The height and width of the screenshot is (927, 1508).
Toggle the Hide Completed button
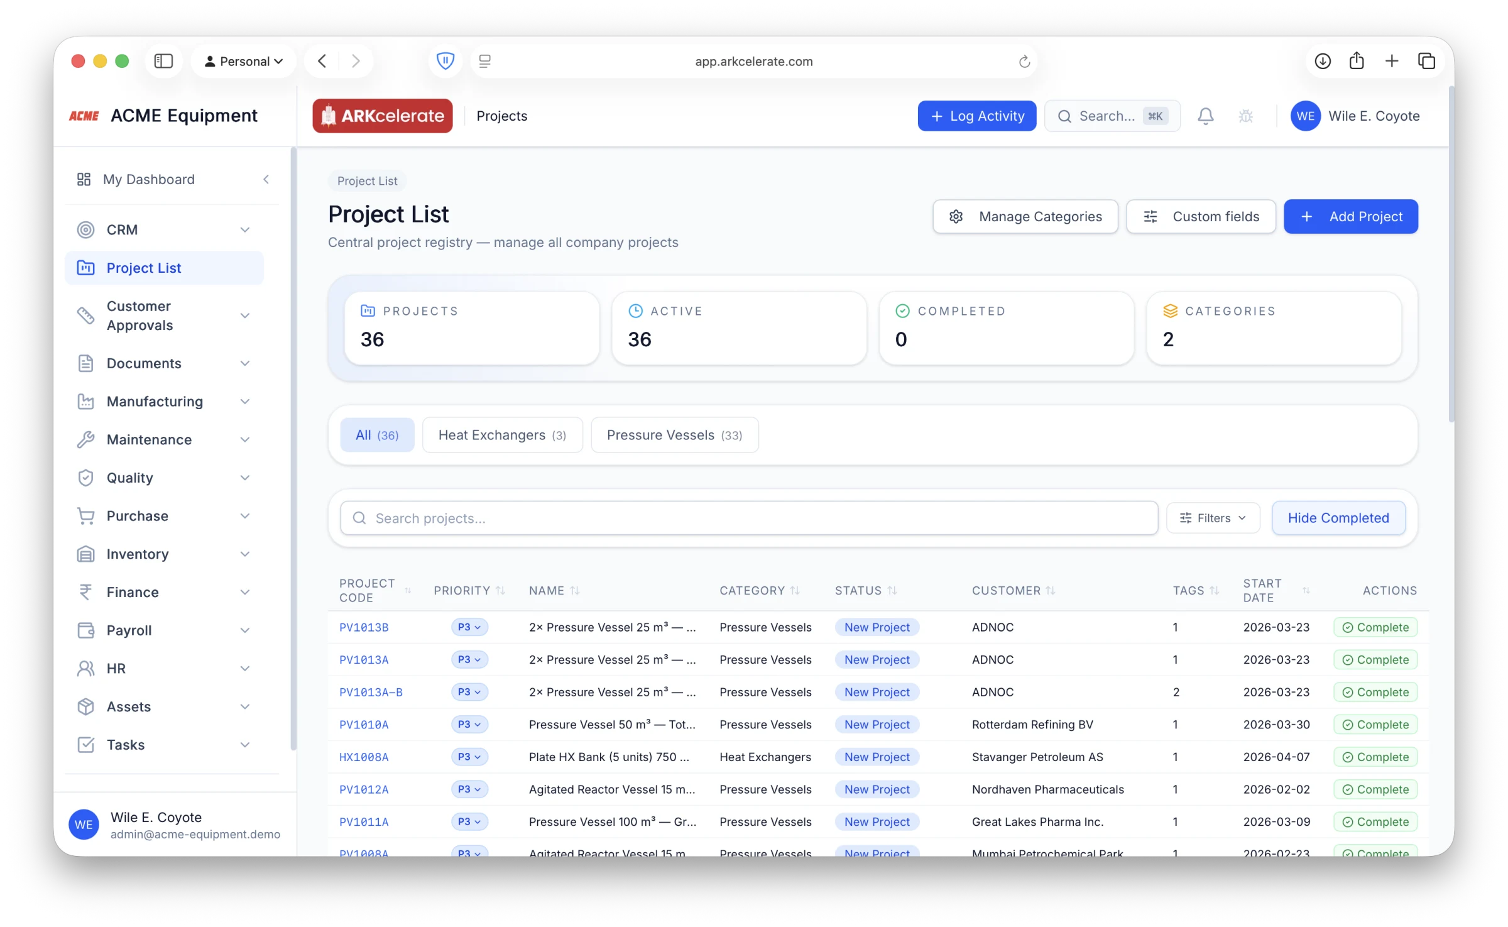click(x=1338, y=518)
